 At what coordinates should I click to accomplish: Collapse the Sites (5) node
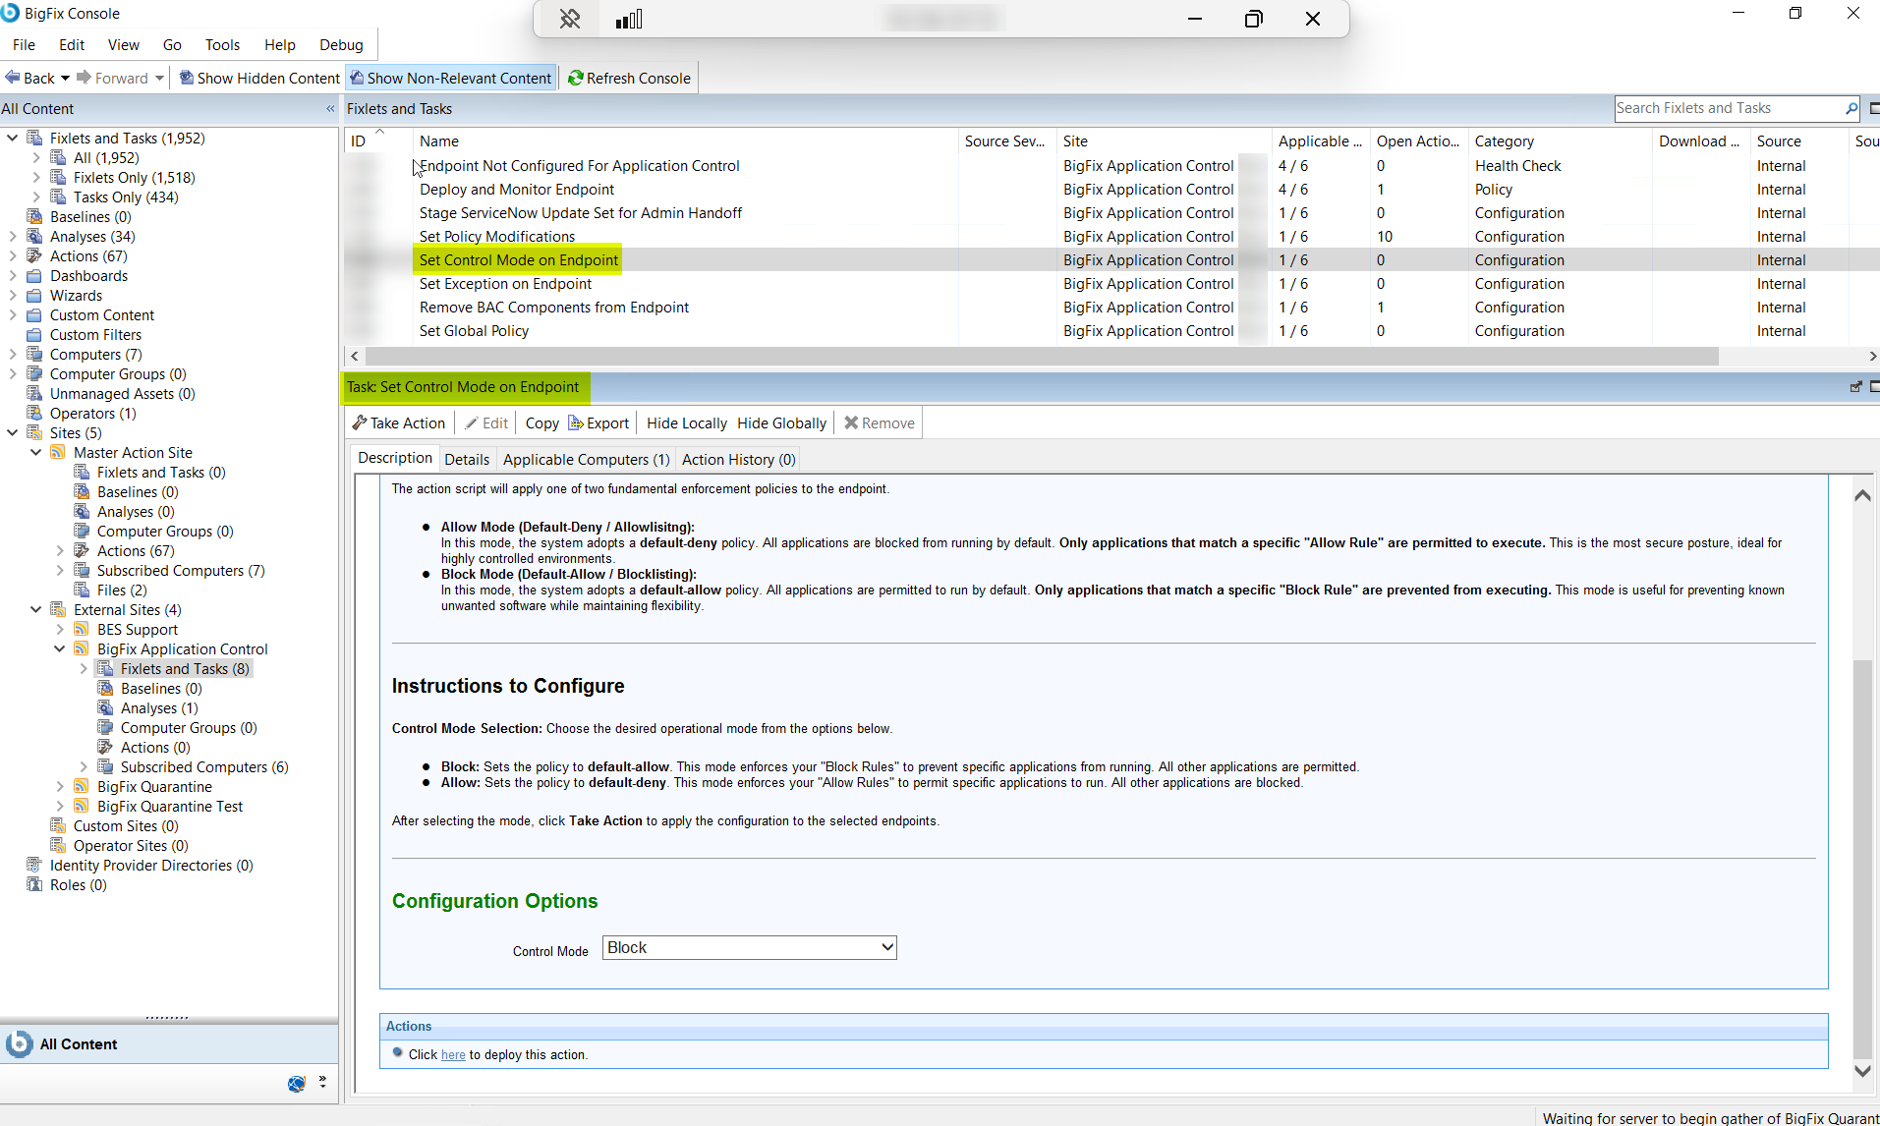(x=13, y=433)
